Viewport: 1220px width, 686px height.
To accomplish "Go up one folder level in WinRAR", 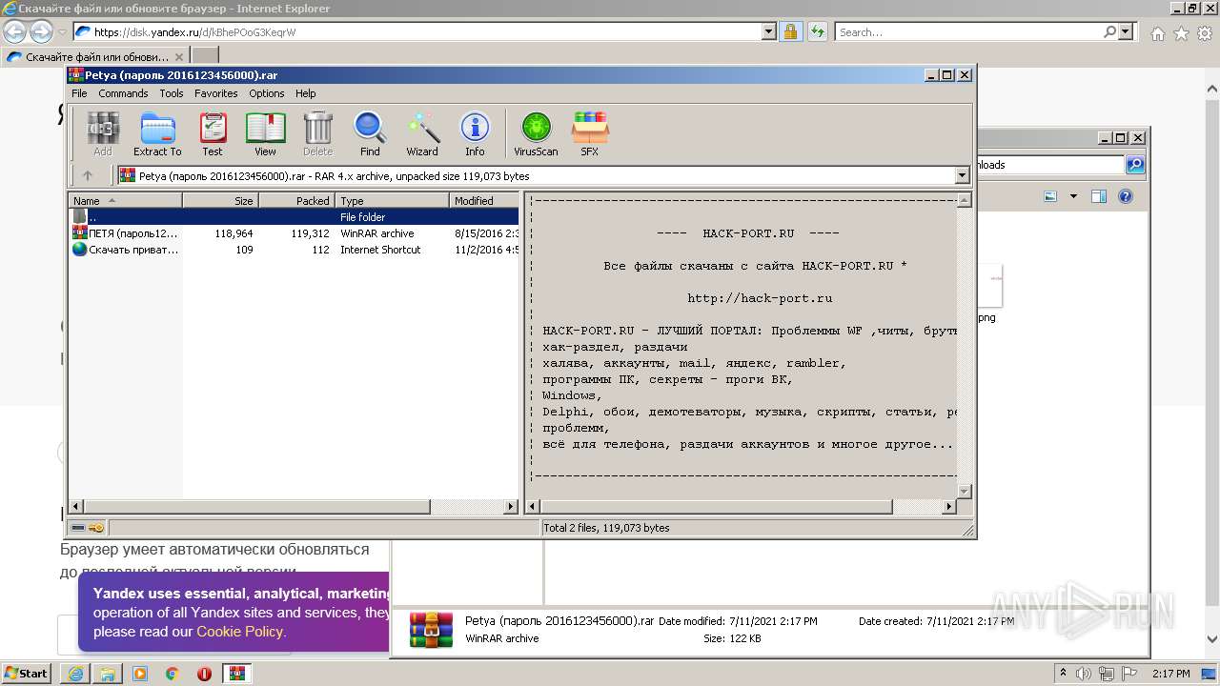I will coord(88,175).
